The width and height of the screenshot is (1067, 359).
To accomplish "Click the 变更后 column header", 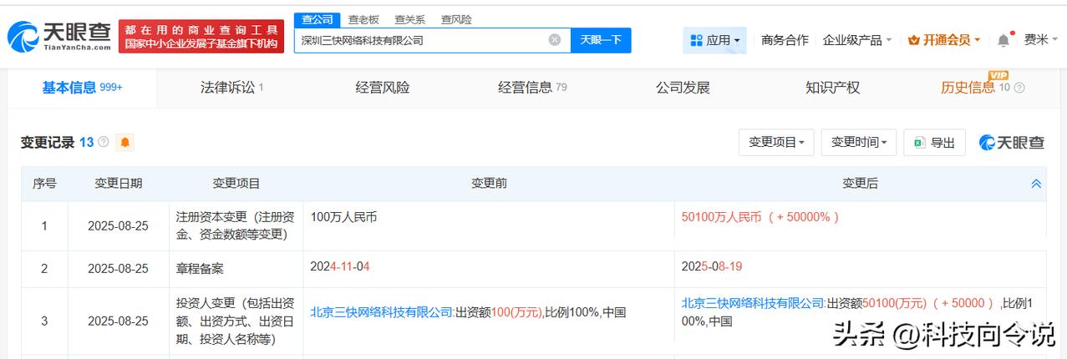I will (860, 184).
